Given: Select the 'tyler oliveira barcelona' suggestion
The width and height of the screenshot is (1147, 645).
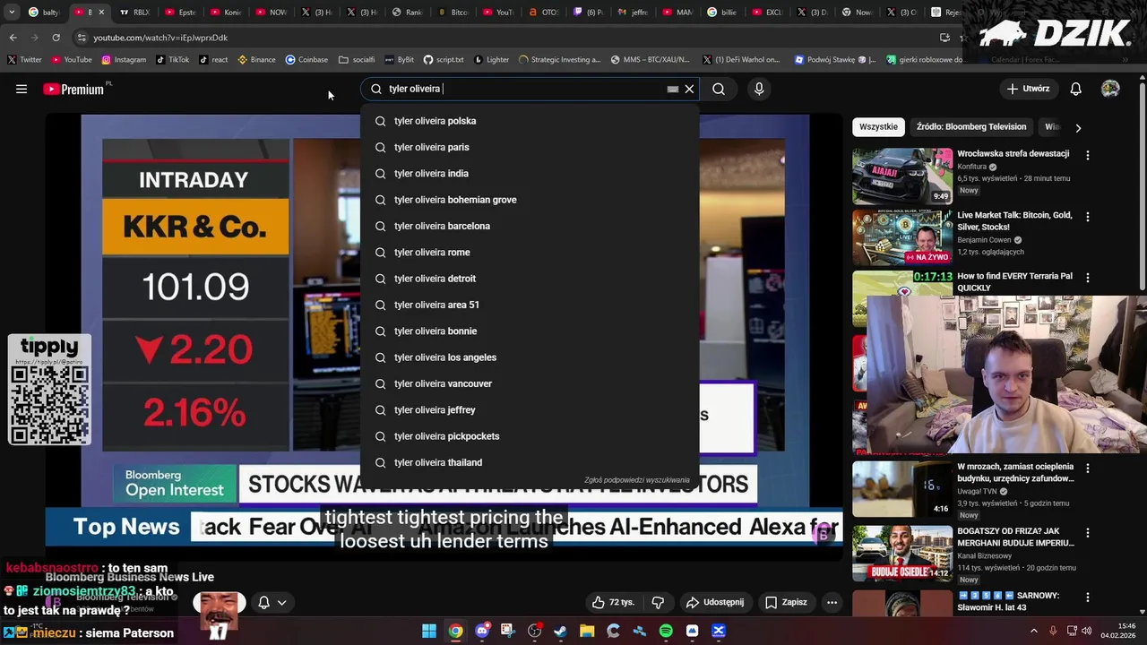Looking at the screenshot, I should (530, 226).
